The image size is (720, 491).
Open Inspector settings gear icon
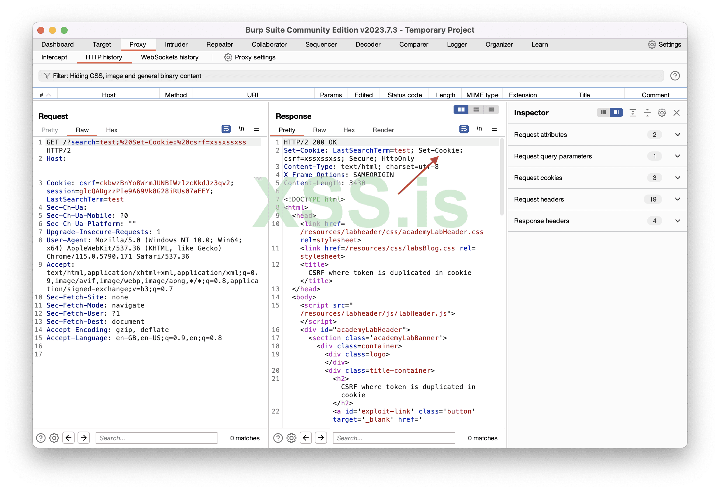(x=662, y=113)
